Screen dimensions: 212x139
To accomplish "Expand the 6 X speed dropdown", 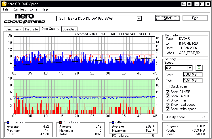I will pyautogui.click(x=190, y=68).
